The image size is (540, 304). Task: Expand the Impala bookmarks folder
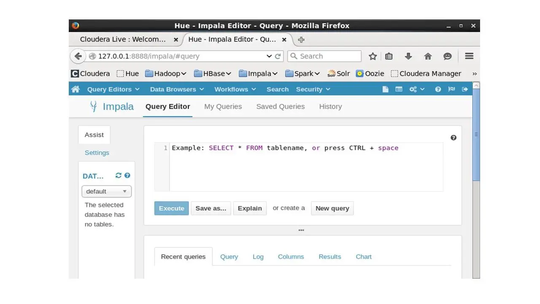(x=258, y=73)
